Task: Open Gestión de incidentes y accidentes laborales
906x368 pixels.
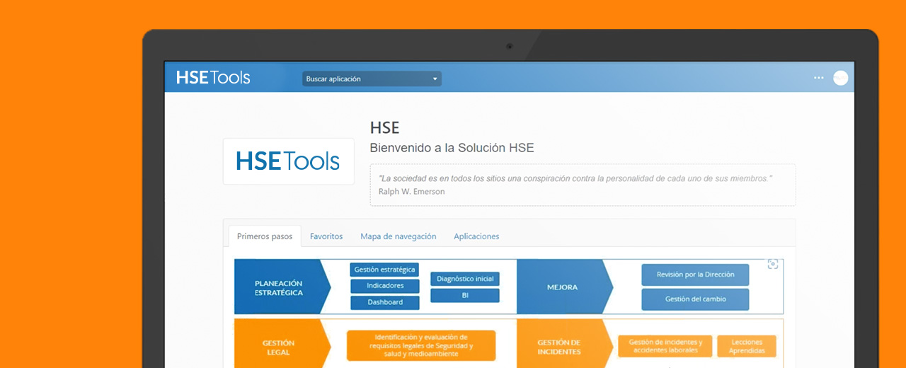Action: tap(665, 346)
